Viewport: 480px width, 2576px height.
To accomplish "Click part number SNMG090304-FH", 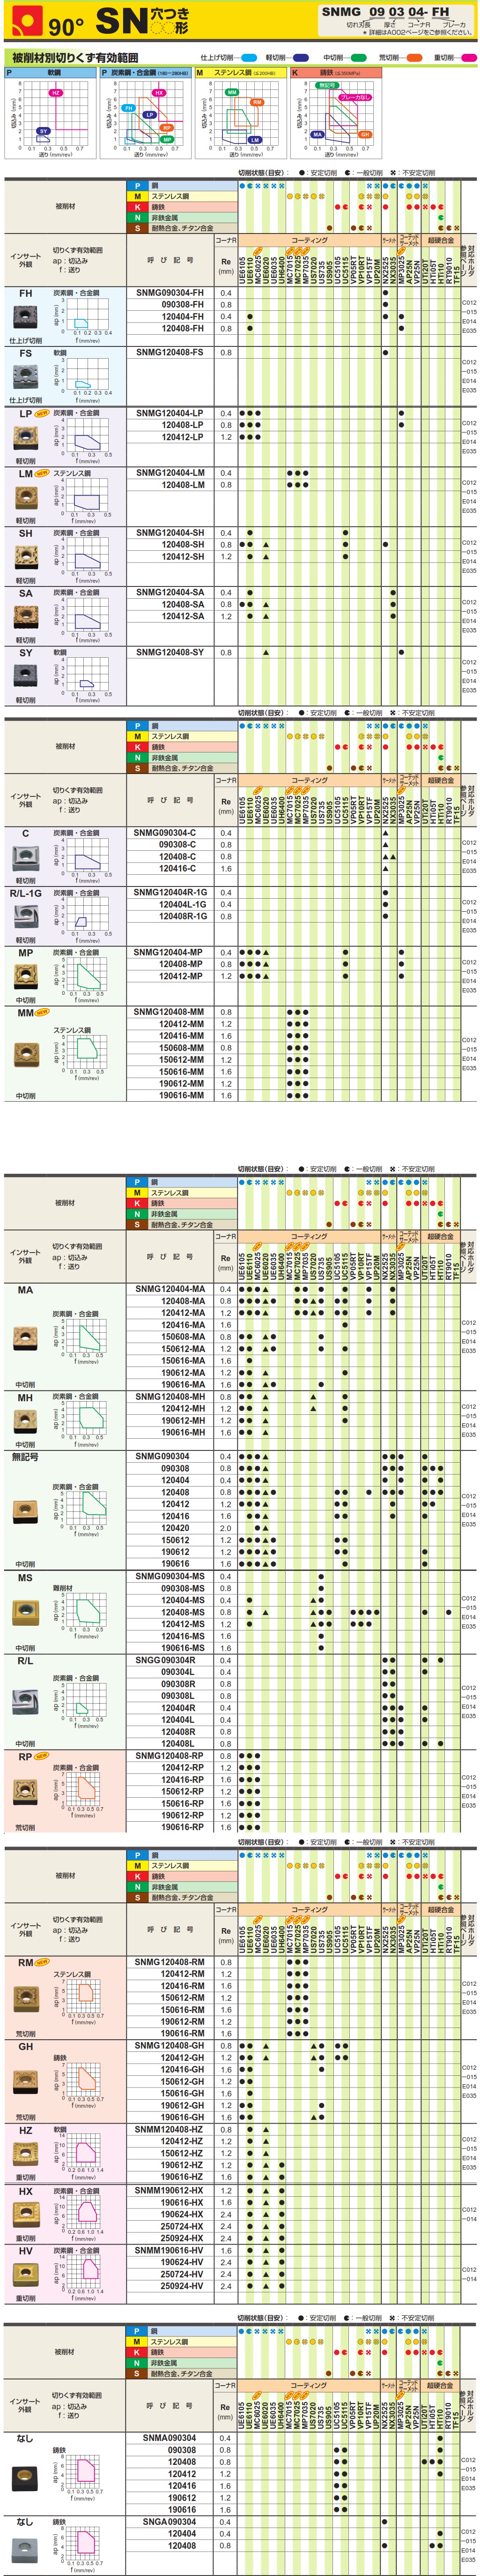I will coord(170,293).
